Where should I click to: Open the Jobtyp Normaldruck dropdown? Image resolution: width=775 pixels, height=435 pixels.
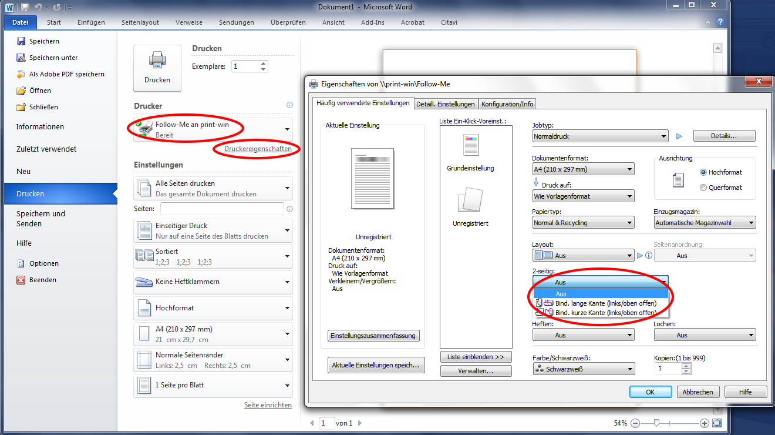pos(600,136)
